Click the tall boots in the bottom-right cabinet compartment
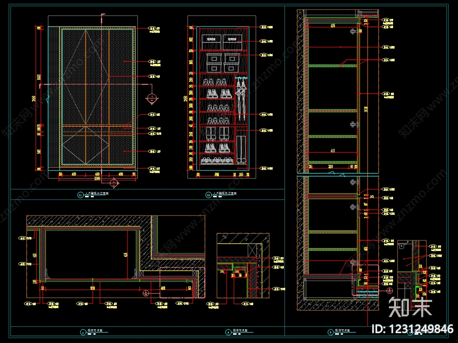458x343 pixels. [241, 150]
